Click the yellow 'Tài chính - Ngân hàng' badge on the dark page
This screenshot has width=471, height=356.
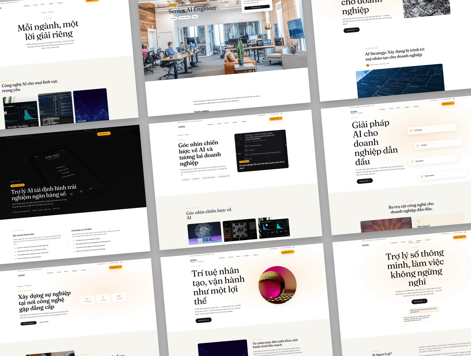[x=18, y=186]
